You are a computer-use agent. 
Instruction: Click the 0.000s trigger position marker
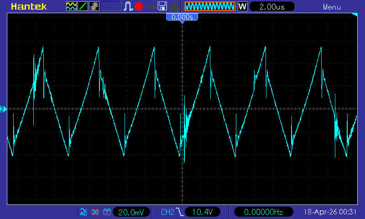pyautogui.click(x=182, y=17)
